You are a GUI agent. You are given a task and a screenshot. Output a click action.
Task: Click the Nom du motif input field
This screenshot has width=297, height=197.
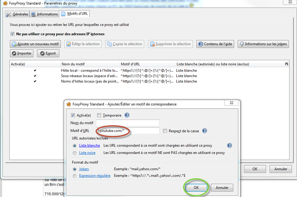click(128, 123)
